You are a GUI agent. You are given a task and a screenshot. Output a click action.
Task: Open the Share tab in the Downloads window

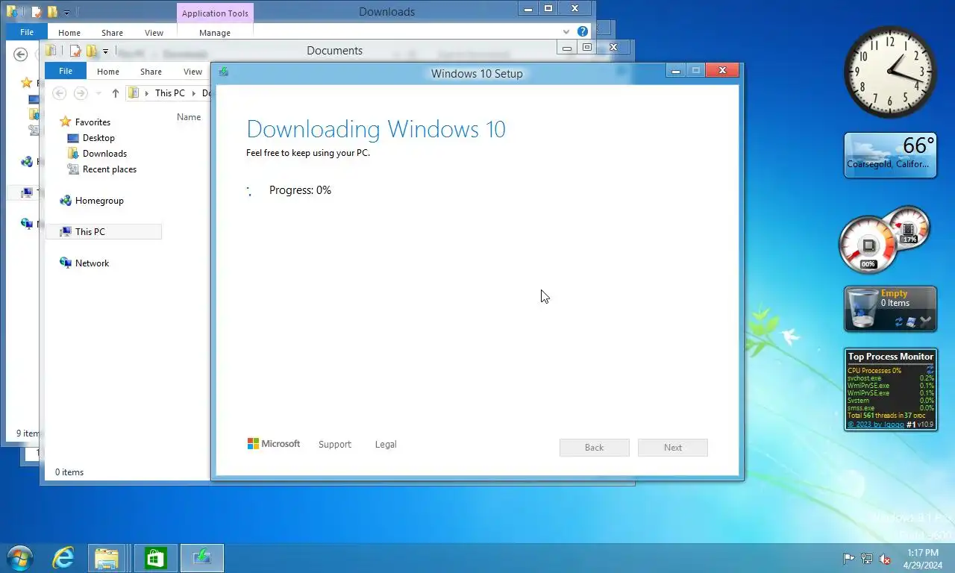pyautogui.click(x=112, y=33)
